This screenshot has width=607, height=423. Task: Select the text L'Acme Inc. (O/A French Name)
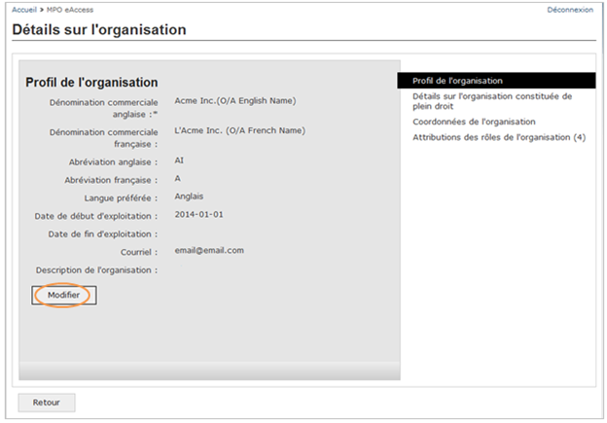click(x=239, y=130)
